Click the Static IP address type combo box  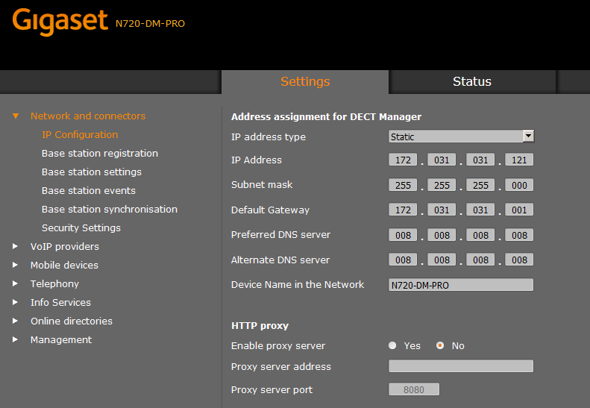(x=461, y=136)
